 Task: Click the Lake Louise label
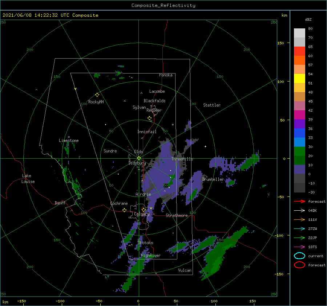(28, 179)
